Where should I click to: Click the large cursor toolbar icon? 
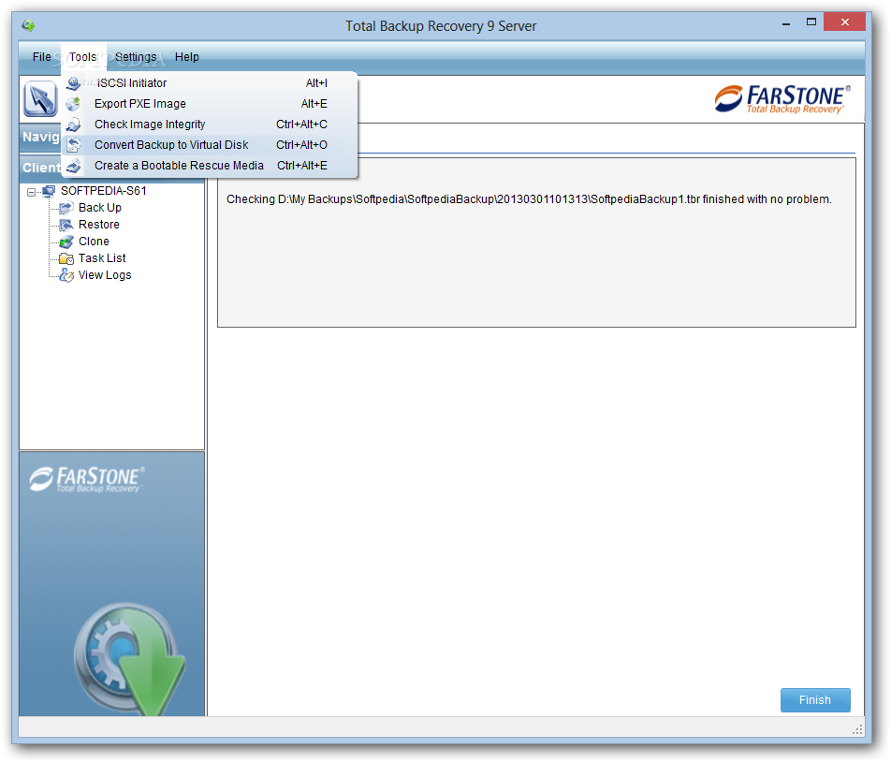pos(39,97)
